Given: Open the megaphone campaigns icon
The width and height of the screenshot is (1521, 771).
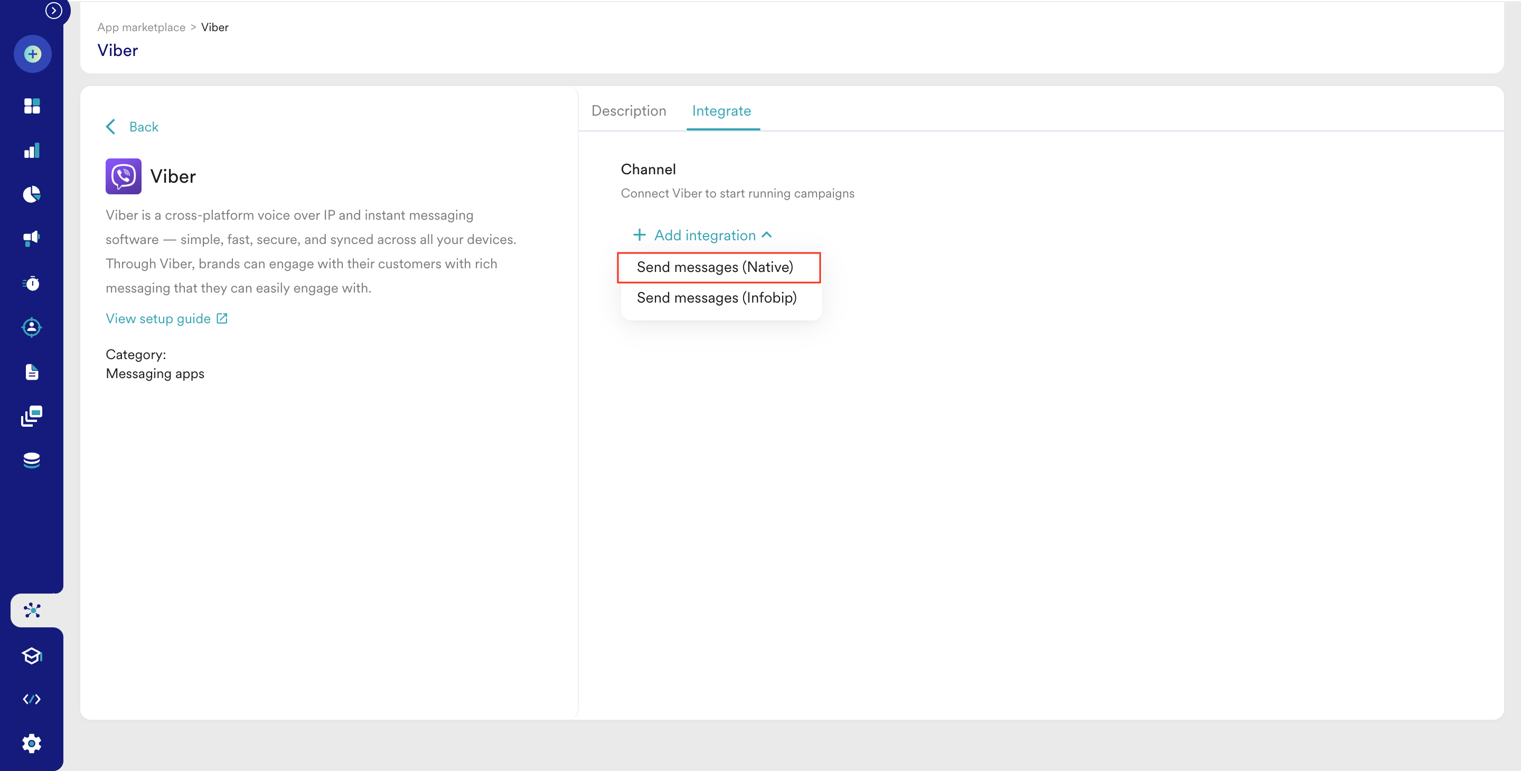Looking at the screenshot, I should click(x=32, y=239).
